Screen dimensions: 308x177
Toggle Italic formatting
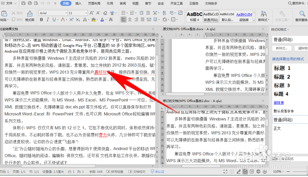[x=47, y=19]
